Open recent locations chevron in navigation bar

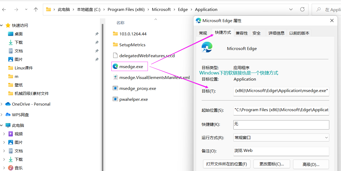(x=26, y=10)
